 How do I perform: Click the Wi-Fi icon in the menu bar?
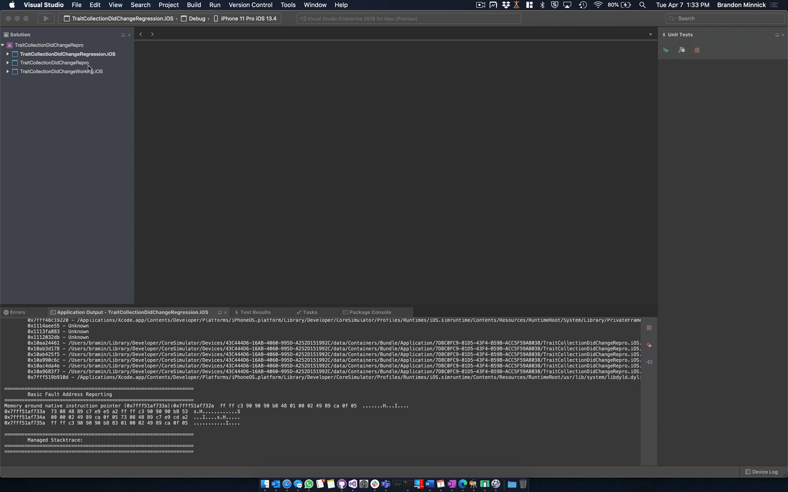[598, 5]
